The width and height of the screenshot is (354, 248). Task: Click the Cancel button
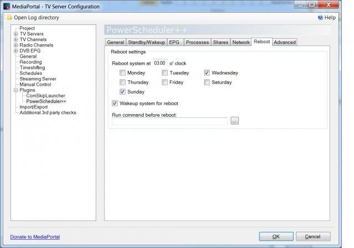click(313, 236)
